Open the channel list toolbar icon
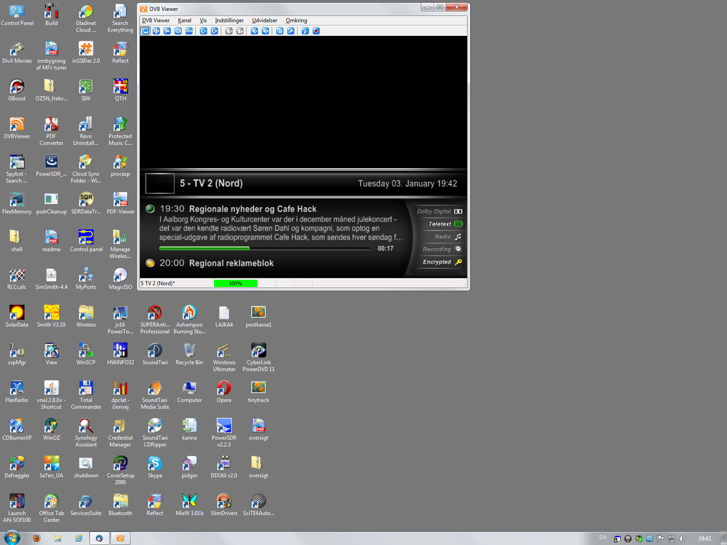 [280, 31]
